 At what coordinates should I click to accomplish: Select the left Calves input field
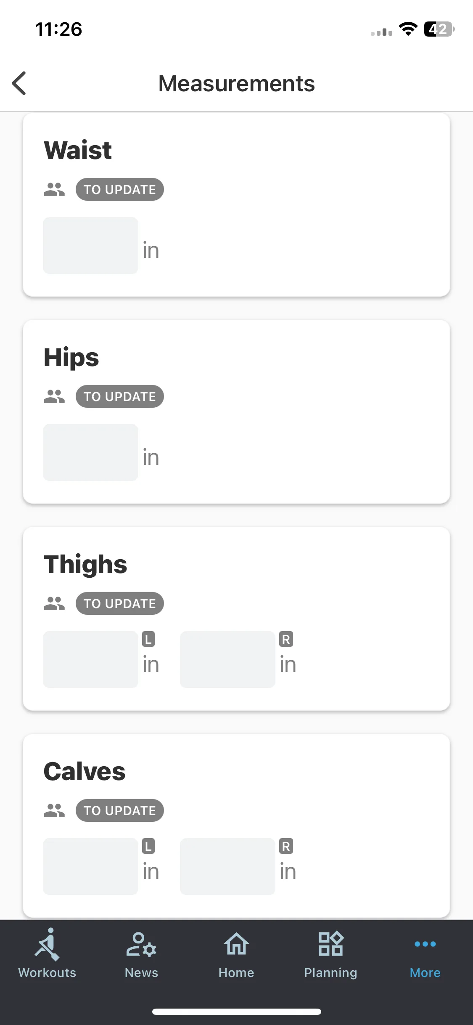pos(90,866)
